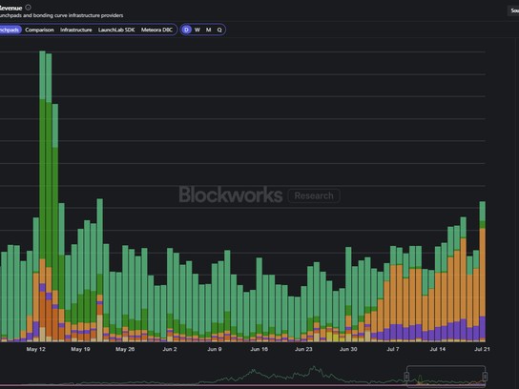The width and height of the screenshot is (519, 389).
Task: Choose the quarterly Q interval option
Action: click(x=219, y=30)
